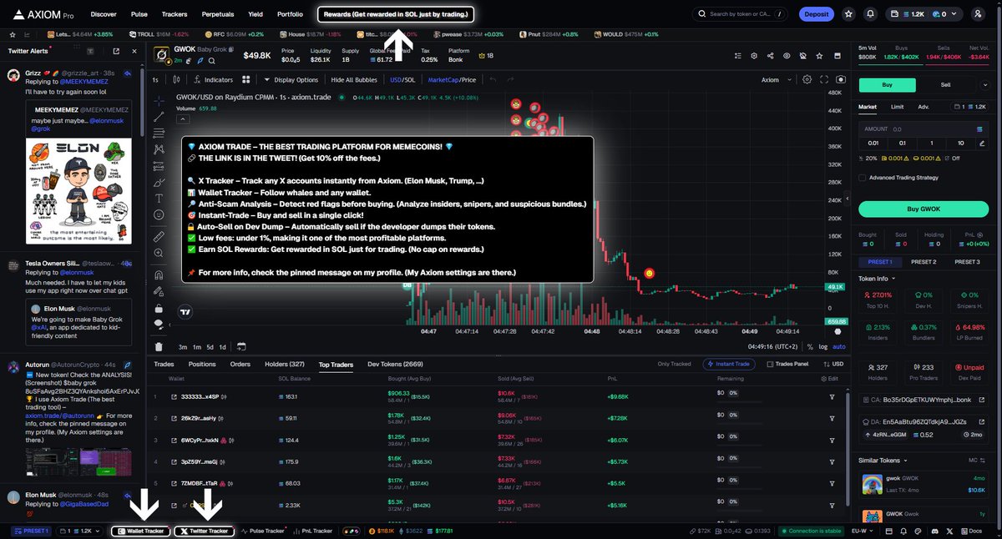Open the Display Options dropdown
The width and height of the screenshot is (1002, 539).
[x=291, y=80]
